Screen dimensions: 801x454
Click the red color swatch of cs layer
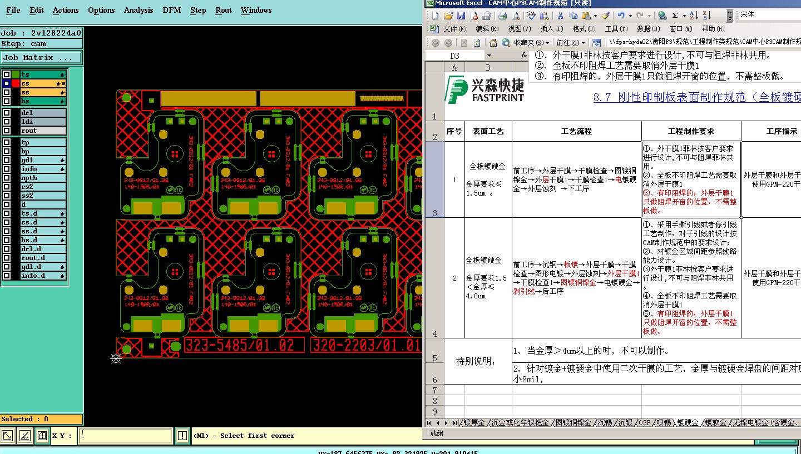coord(16,83)
